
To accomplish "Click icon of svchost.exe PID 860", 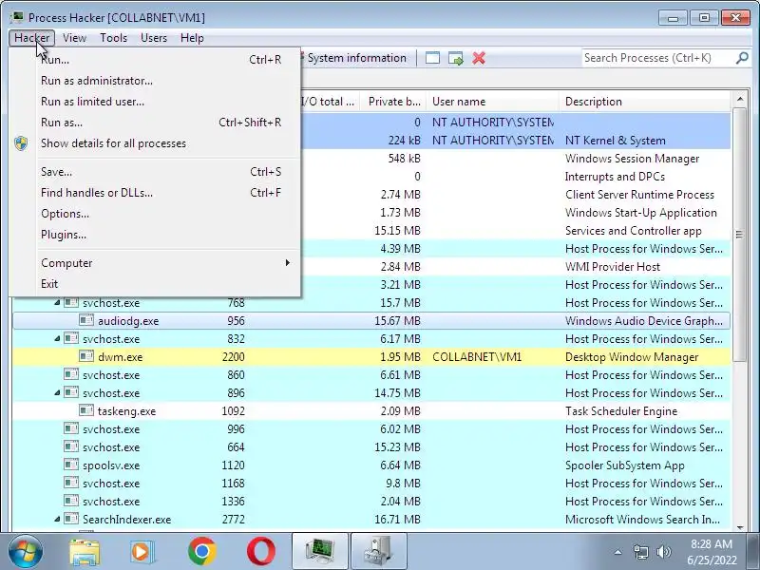I will 71,374.
